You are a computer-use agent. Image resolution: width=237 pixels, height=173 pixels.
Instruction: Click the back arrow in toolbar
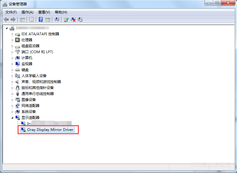(6, 19)
